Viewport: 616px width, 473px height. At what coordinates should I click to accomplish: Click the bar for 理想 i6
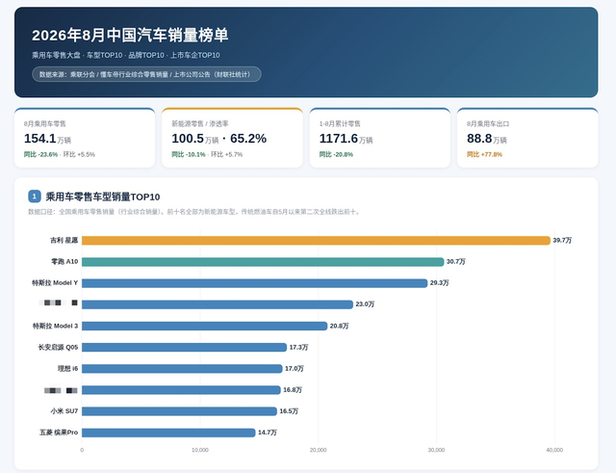coord(182,368)
